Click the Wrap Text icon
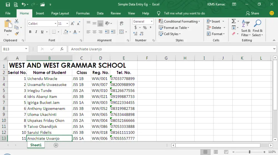278x155 pixels. coord(121,23)
